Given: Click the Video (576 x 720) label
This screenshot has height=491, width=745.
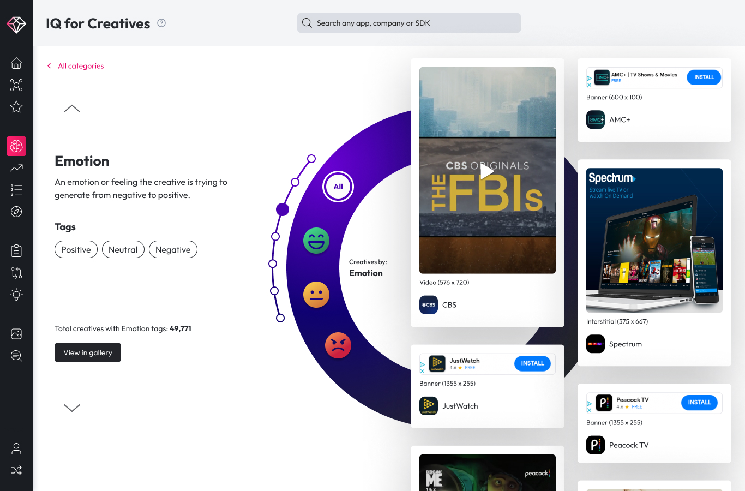Looking at the screenshot, I should click(444, 283).
